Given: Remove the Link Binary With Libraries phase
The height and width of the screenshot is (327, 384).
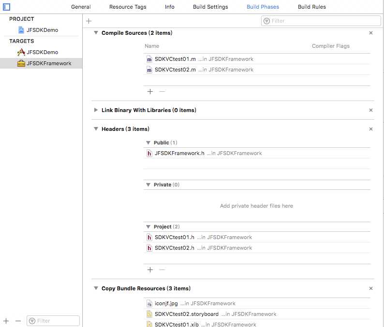Looking at the screenshot, I should click(371, 110).
